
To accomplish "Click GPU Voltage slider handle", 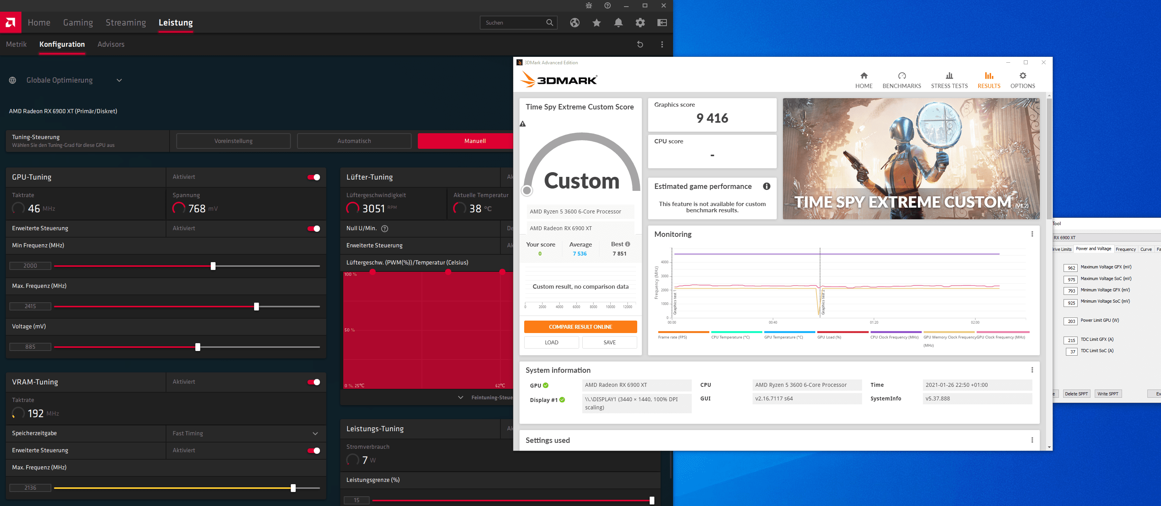I will click(198, 347).
